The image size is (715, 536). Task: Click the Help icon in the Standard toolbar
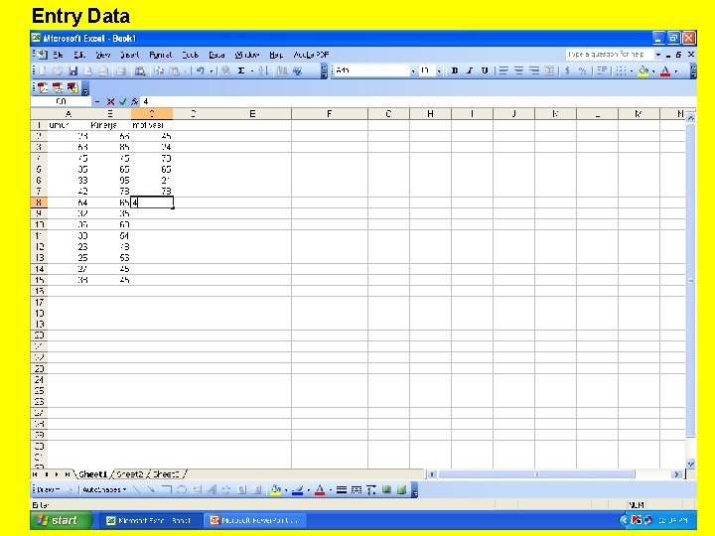pyautogui.click(x=297, y=71)
